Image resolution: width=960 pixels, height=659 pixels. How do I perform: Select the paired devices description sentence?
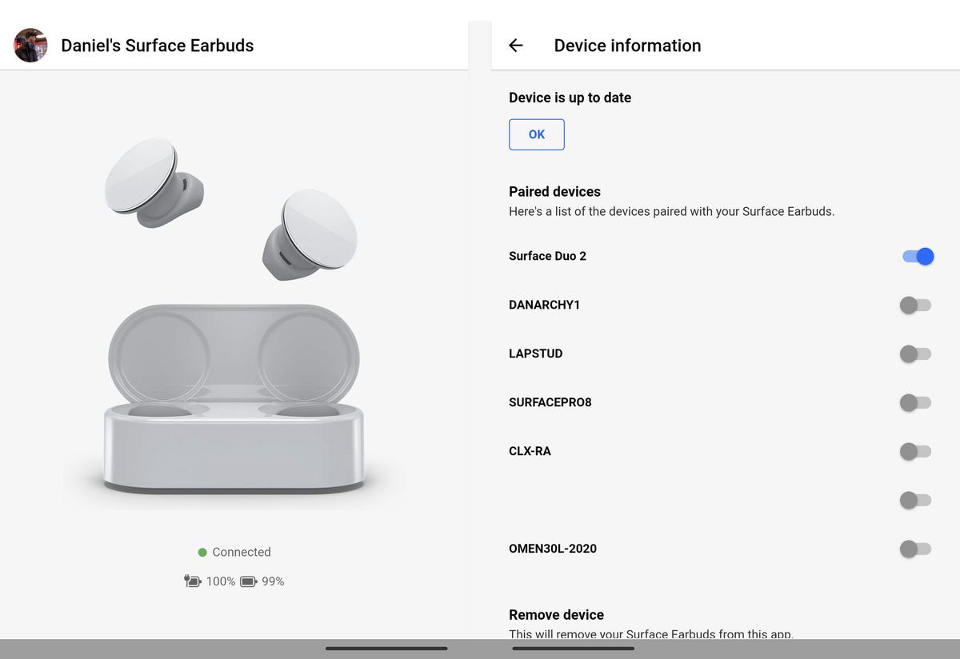coord(672,212)
